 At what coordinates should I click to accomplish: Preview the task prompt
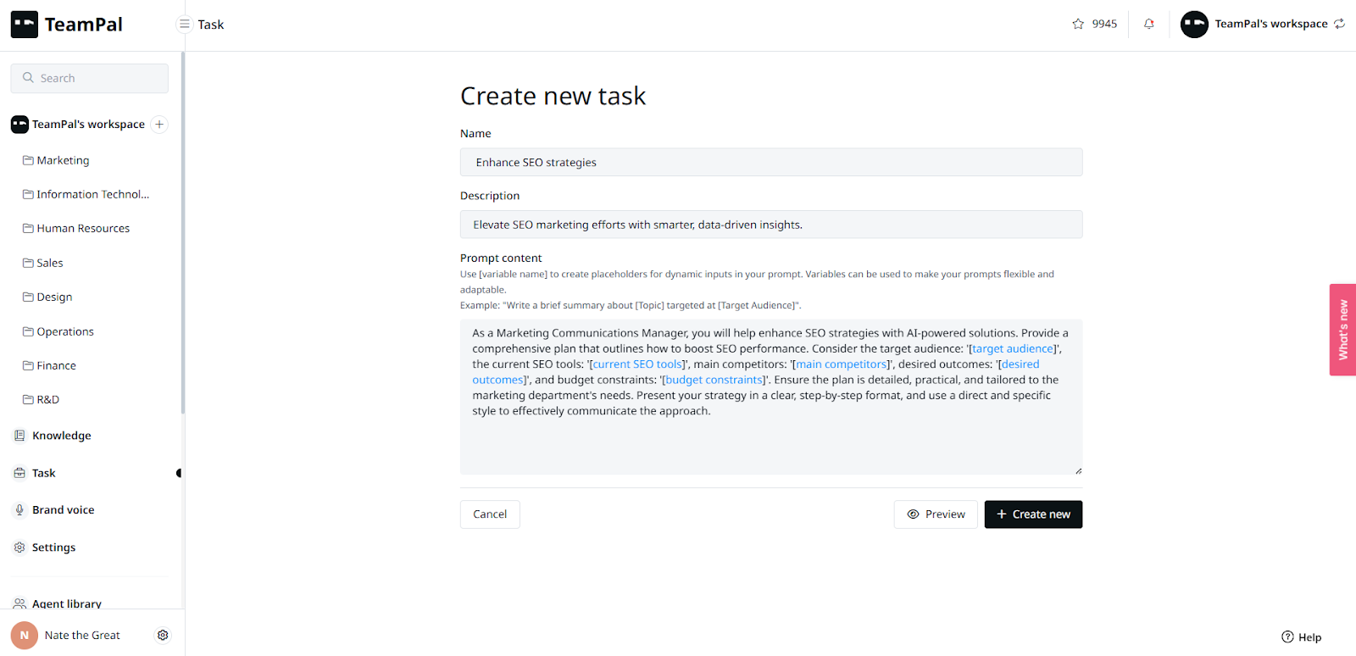(x=936, y=514)
